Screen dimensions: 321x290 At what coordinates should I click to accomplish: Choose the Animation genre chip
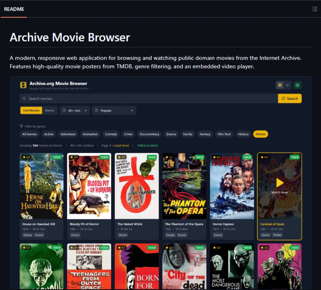point(90,134)
